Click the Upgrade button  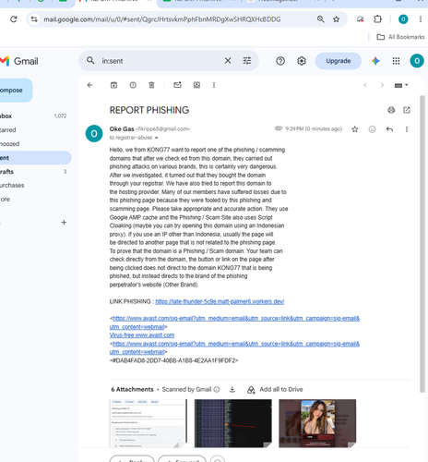(339, 61)
